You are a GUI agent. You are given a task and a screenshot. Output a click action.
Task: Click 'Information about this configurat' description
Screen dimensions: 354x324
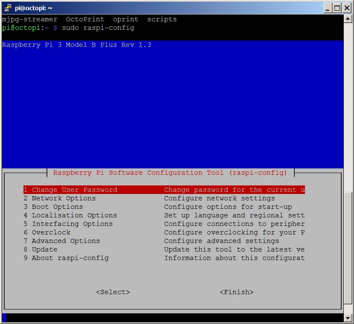pos(234,258)
